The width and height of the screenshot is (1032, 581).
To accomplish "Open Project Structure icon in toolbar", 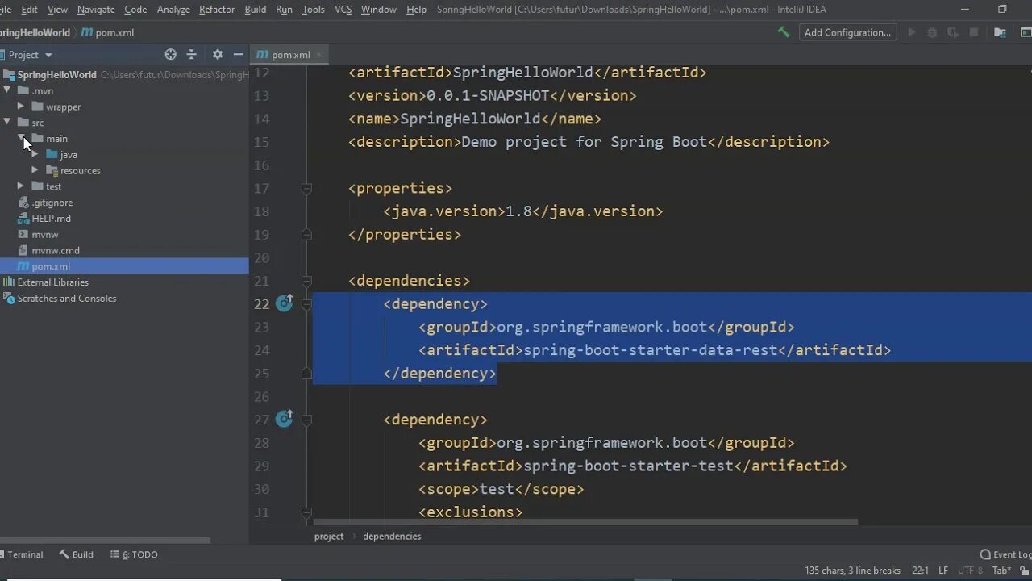I will coord(1000,32).
